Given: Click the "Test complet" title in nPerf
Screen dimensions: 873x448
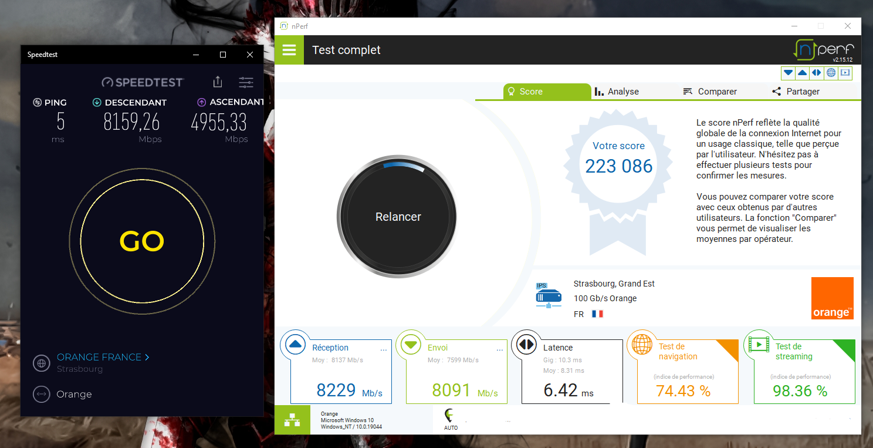Looking at the screenshot, I should click(346, 50).
